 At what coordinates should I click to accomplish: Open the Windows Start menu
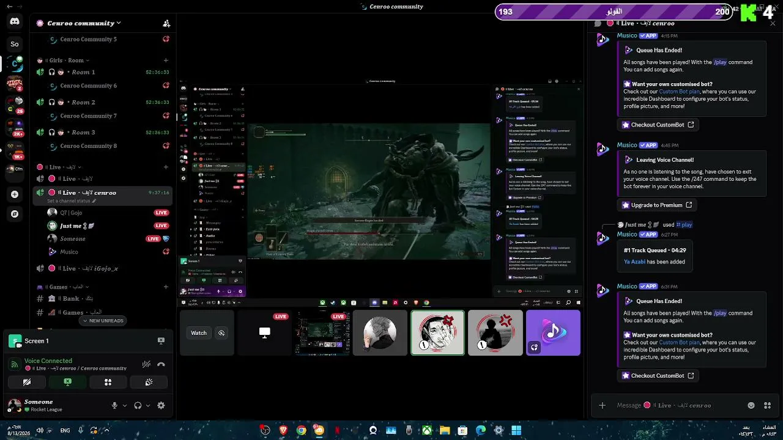click(x=516, y=430)
